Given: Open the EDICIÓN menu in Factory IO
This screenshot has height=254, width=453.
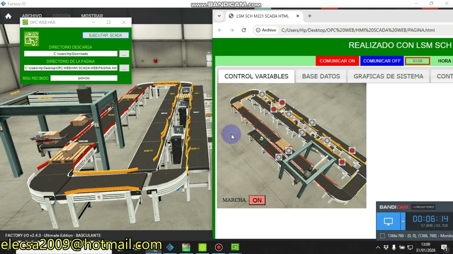Looking at the screenshot, I should 62,16.
